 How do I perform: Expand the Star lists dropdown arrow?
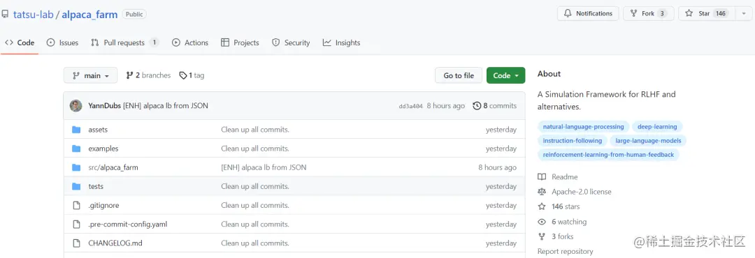point(743,13)
